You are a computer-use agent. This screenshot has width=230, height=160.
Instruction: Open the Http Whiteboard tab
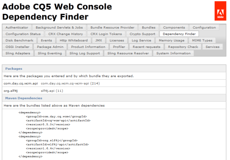pyautogui.click(x=74, y=41)
